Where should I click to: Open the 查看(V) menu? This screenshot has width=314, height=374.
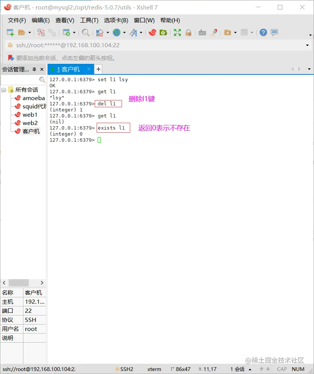[65, 20]
